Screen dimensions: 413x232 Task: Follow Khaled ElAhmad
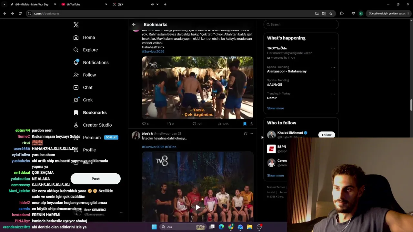[327, 135]
